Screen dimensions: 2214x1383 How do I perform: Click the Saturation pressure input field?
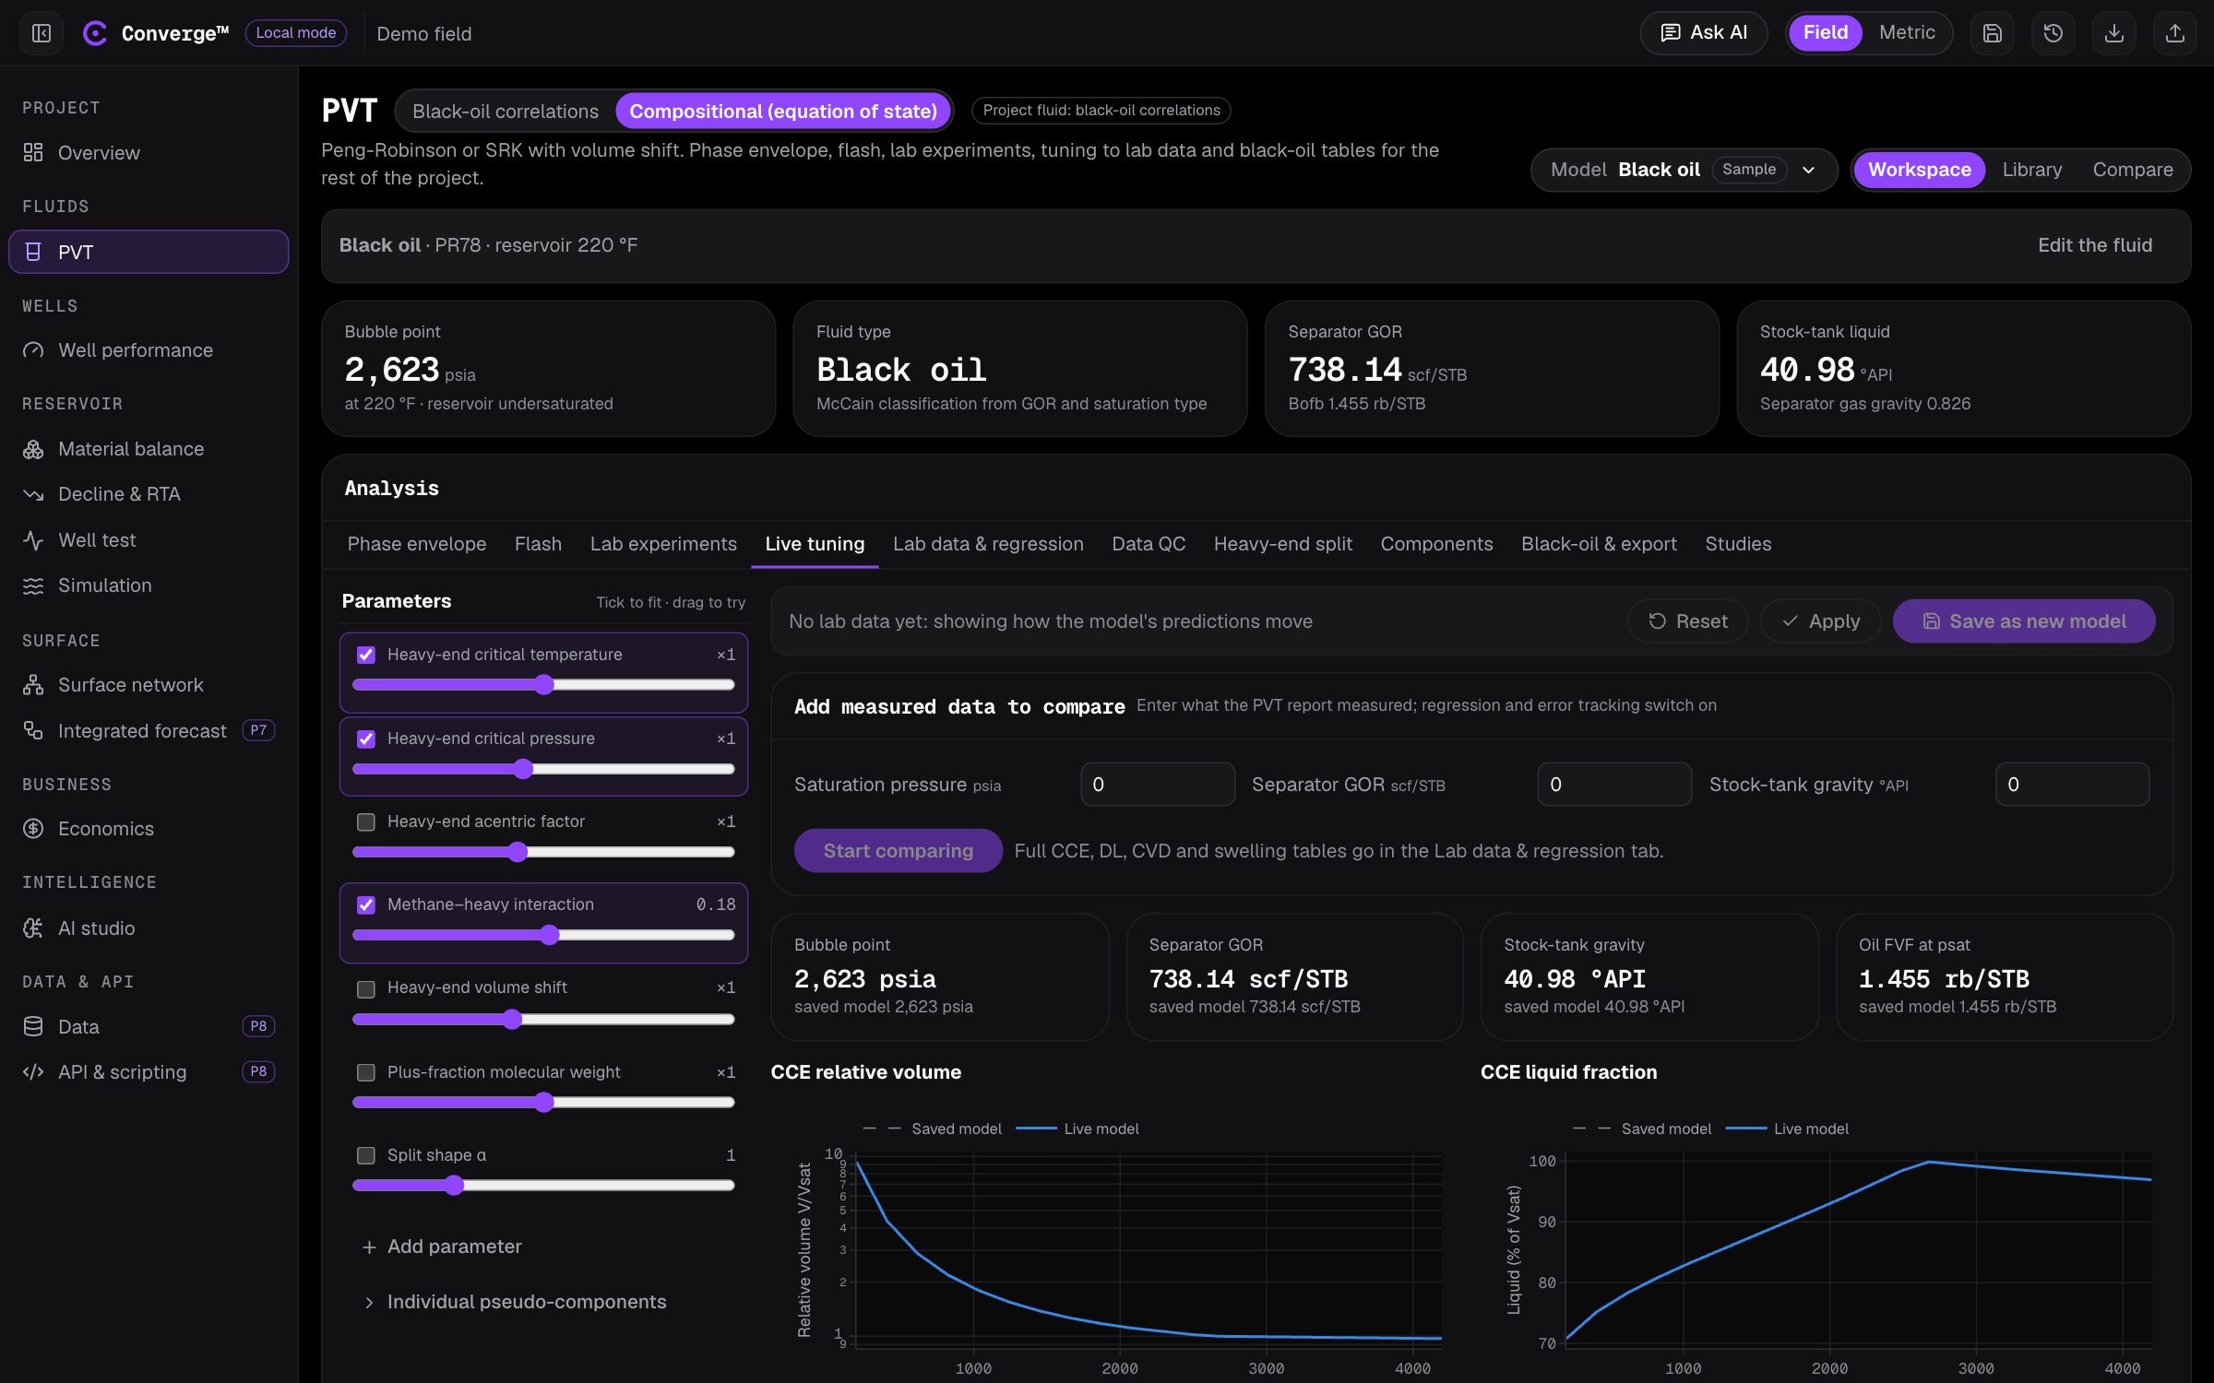click(1158, 784)
